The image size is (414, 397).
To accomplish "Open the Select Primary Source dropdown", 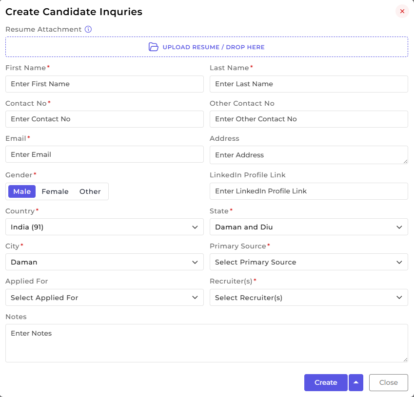I will click(x=309, y=262).
